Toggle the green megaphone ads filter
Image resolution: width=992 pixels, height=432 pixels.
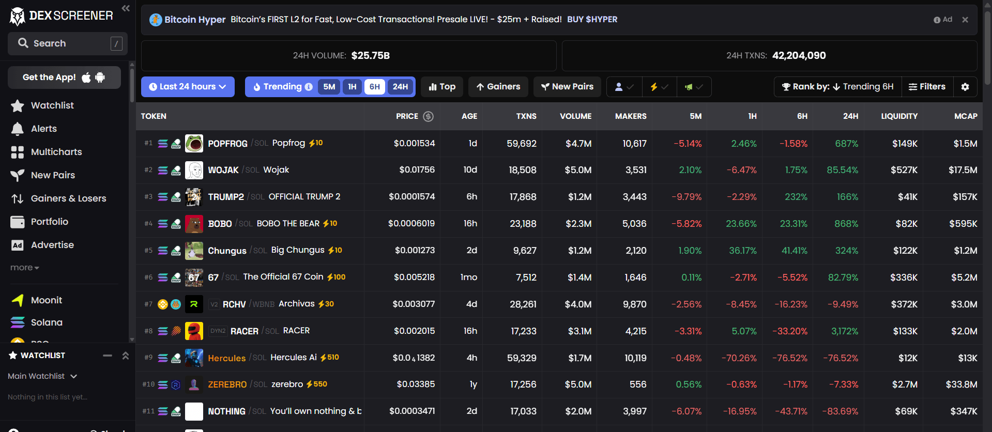[694, 87]
